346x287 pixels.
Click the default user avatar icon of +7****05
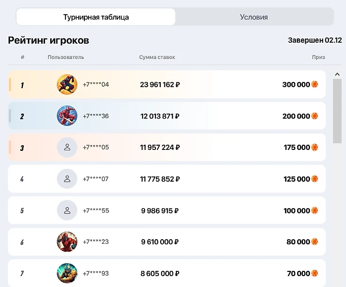[67, 147]
